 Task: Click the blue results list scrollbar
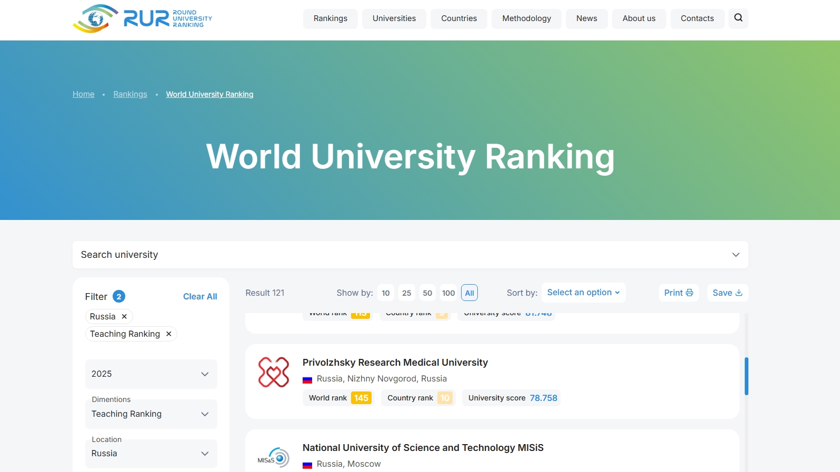pyautogui.click(x=746, y=376)
